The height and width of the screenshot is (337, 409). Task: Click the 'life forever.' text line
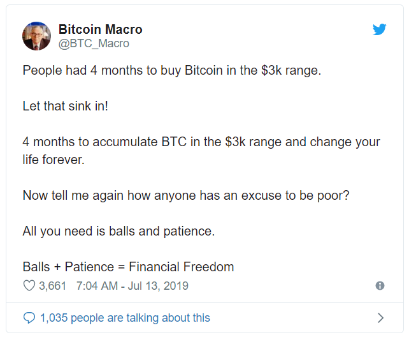(54, 160)
